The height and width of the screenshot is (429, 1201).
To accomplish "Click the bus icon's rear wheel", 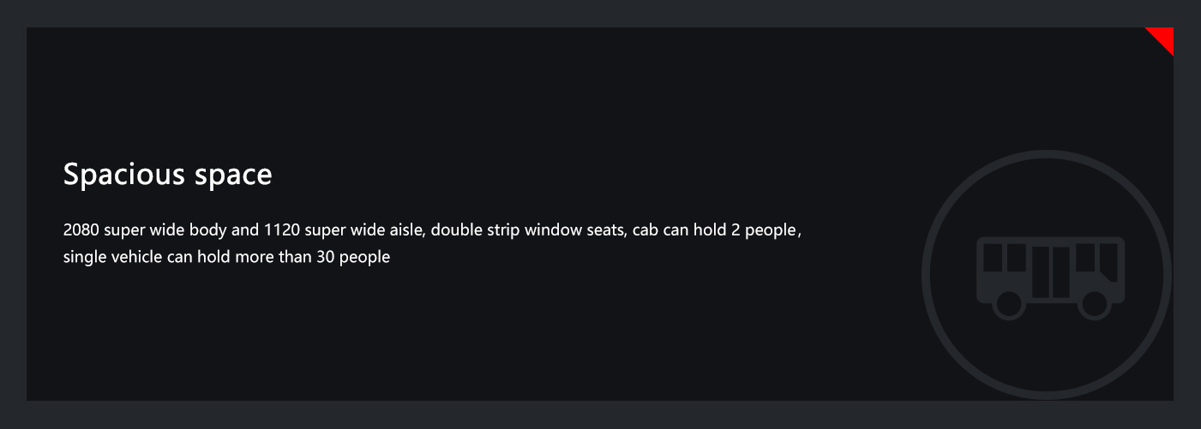I will pos(1008,305).
